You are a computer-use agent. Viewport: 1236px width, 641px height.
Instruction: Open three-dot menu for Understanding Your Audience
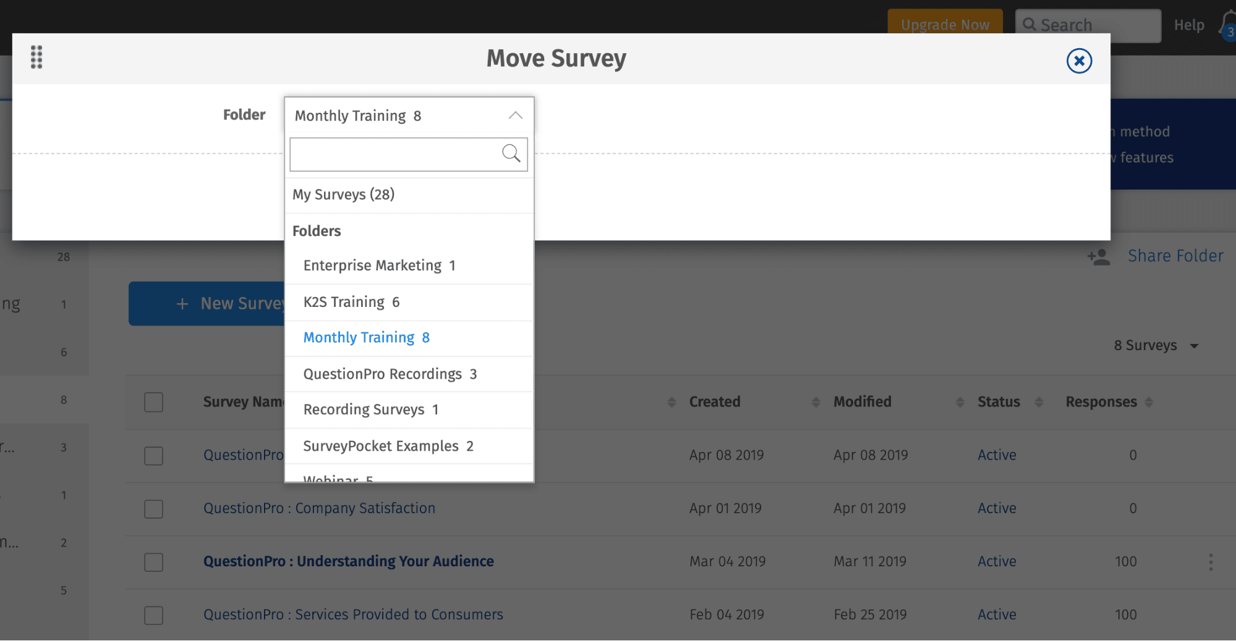click(1211, 563)
